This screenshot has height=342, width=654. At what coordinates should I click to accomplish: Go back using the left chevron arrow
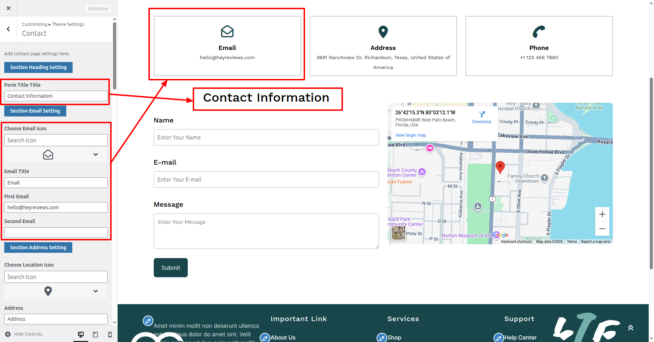coord(9,29)
